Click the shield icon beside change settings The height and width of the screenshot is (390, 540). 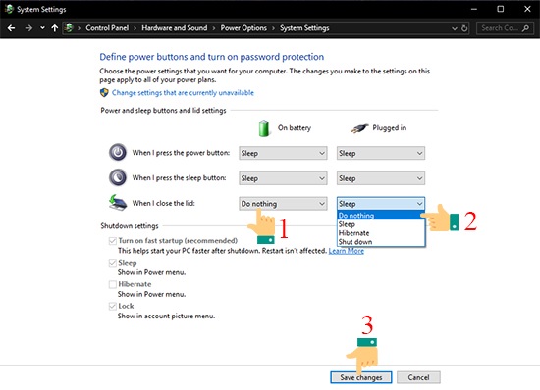[x=104, y=92]
